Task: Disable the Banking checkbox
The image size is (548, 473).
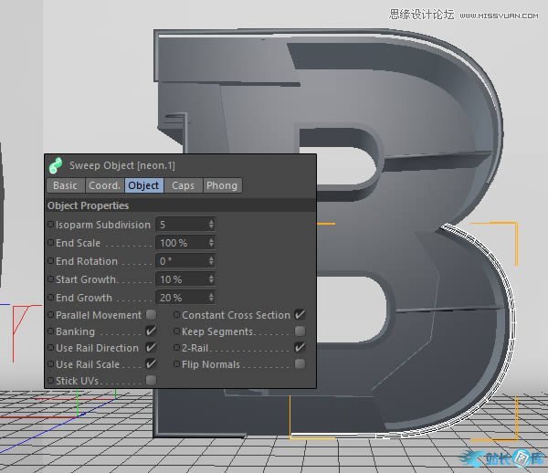Action: [x=152, y=331]
